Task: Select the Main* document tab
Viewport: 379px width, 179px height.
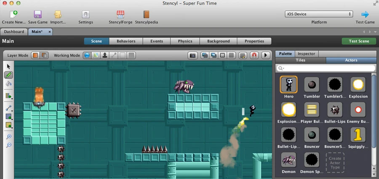Action: click(x=40, y=32)
